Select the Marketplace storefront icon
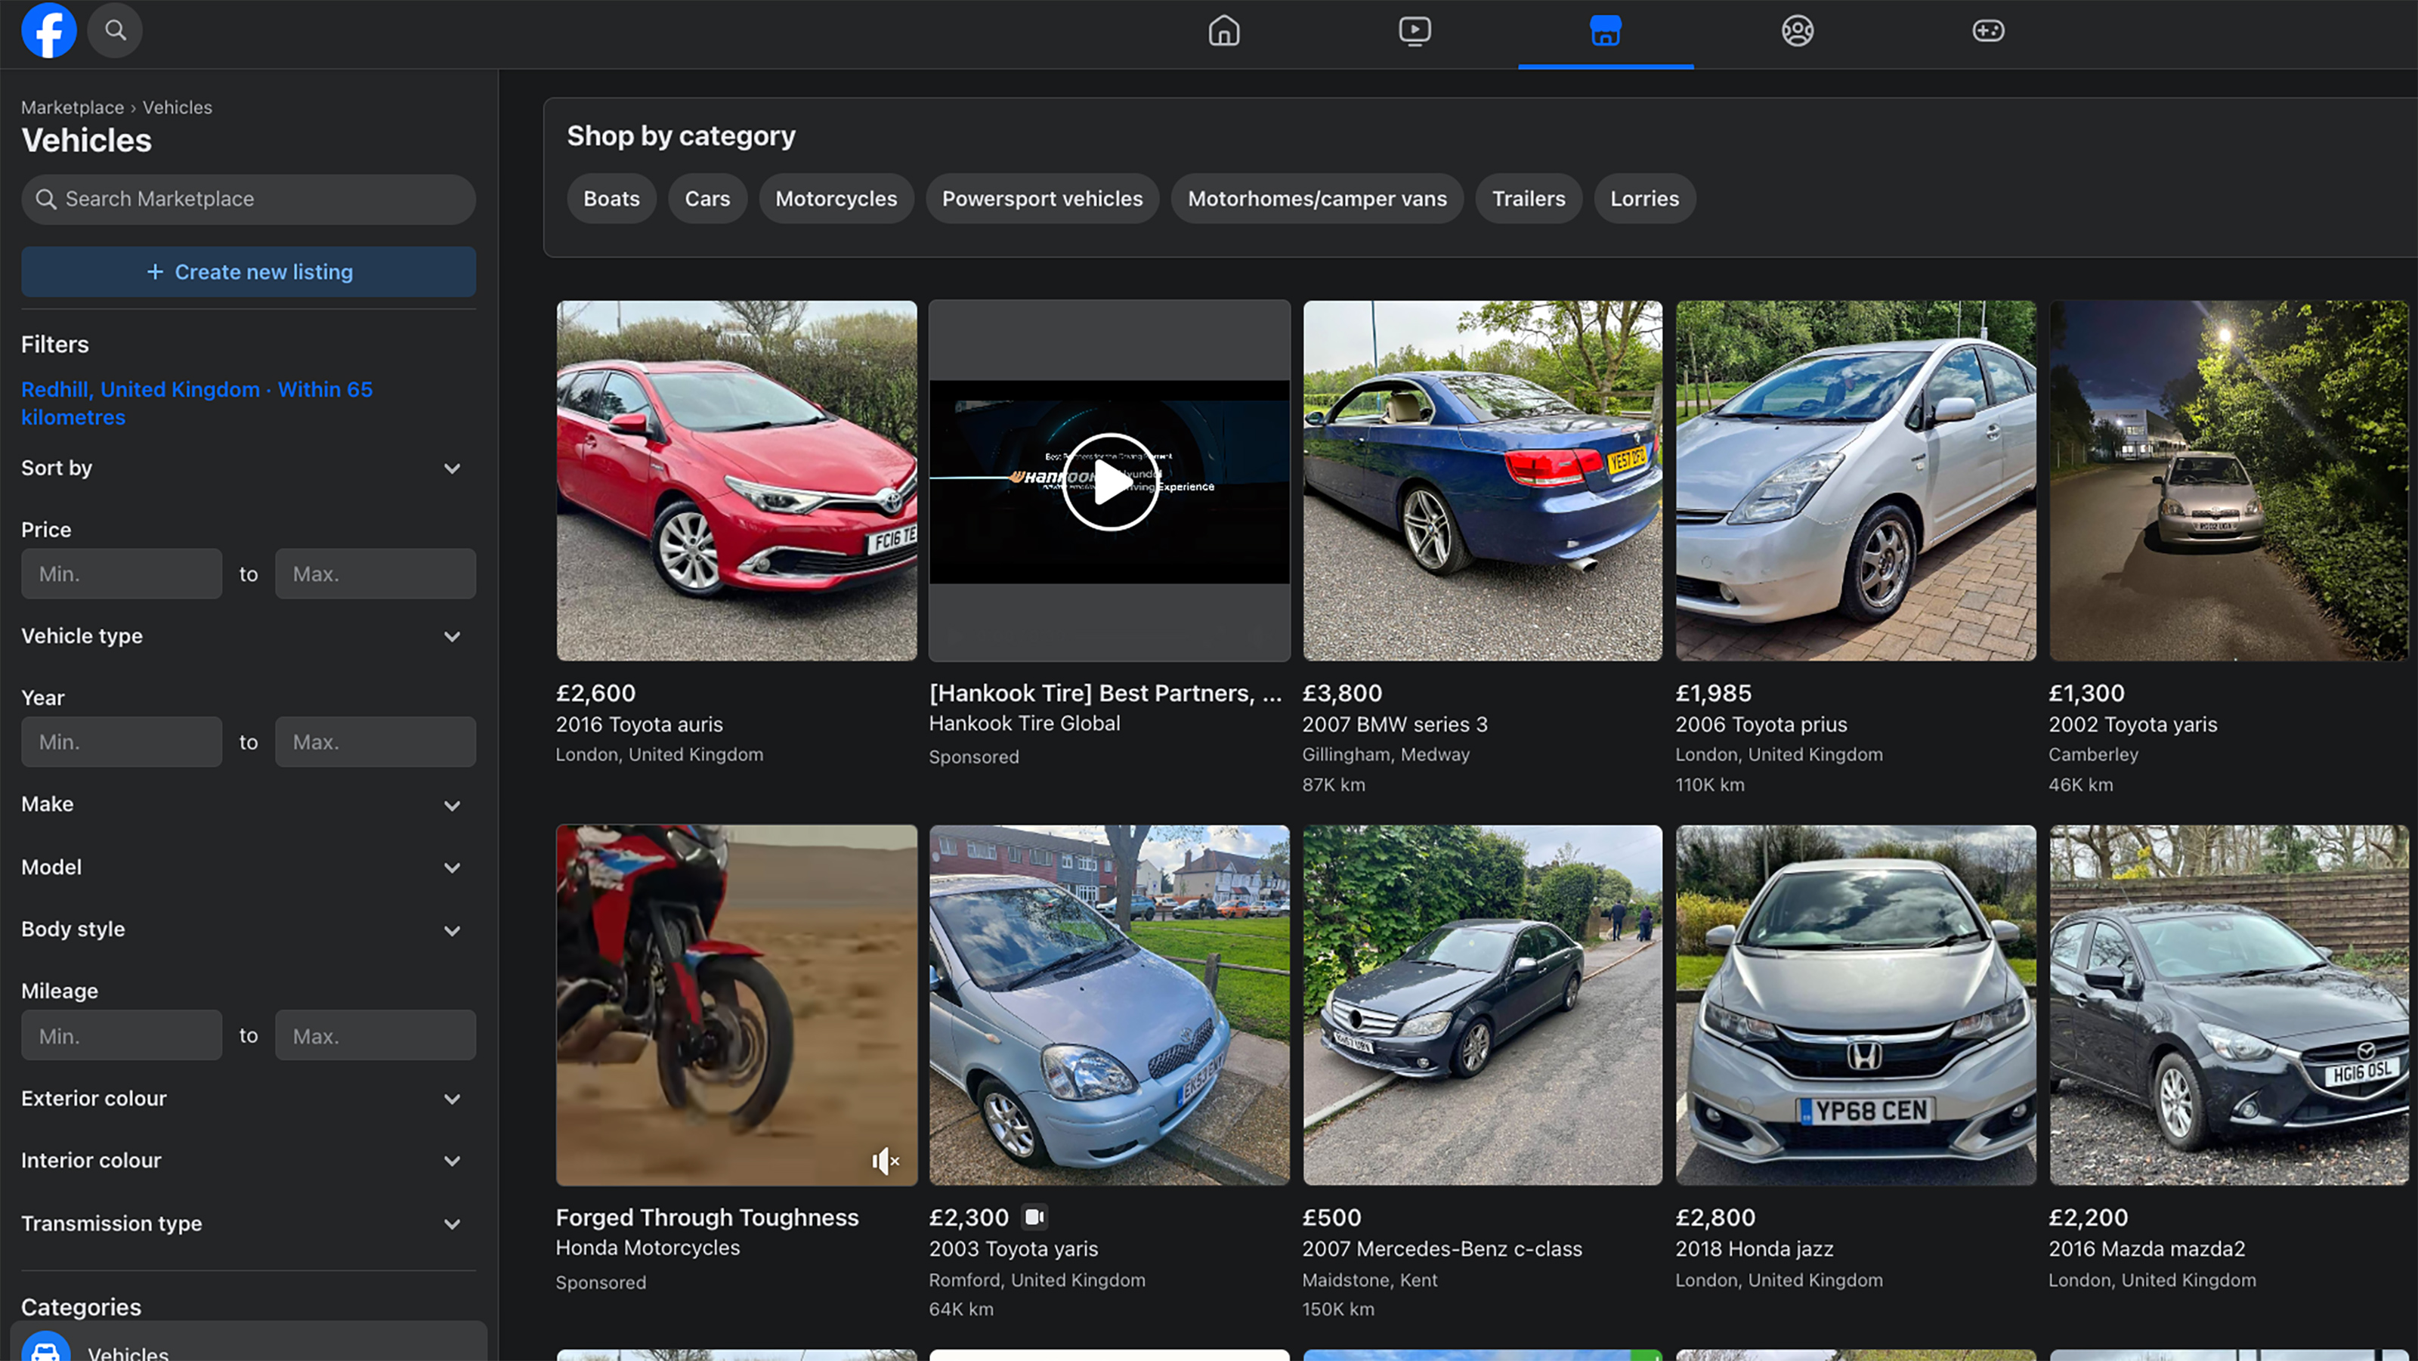Image resolution: width=2418 pixels, height=1361 pixels. pyautogui.click(x=1605, y=31)
